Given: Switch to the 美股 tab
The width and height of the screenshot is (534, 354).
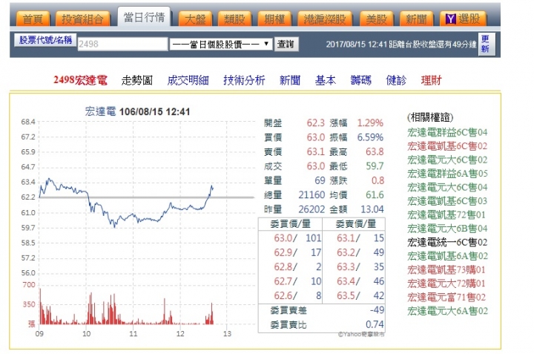Looking at the screenshot, I should 376,19.
